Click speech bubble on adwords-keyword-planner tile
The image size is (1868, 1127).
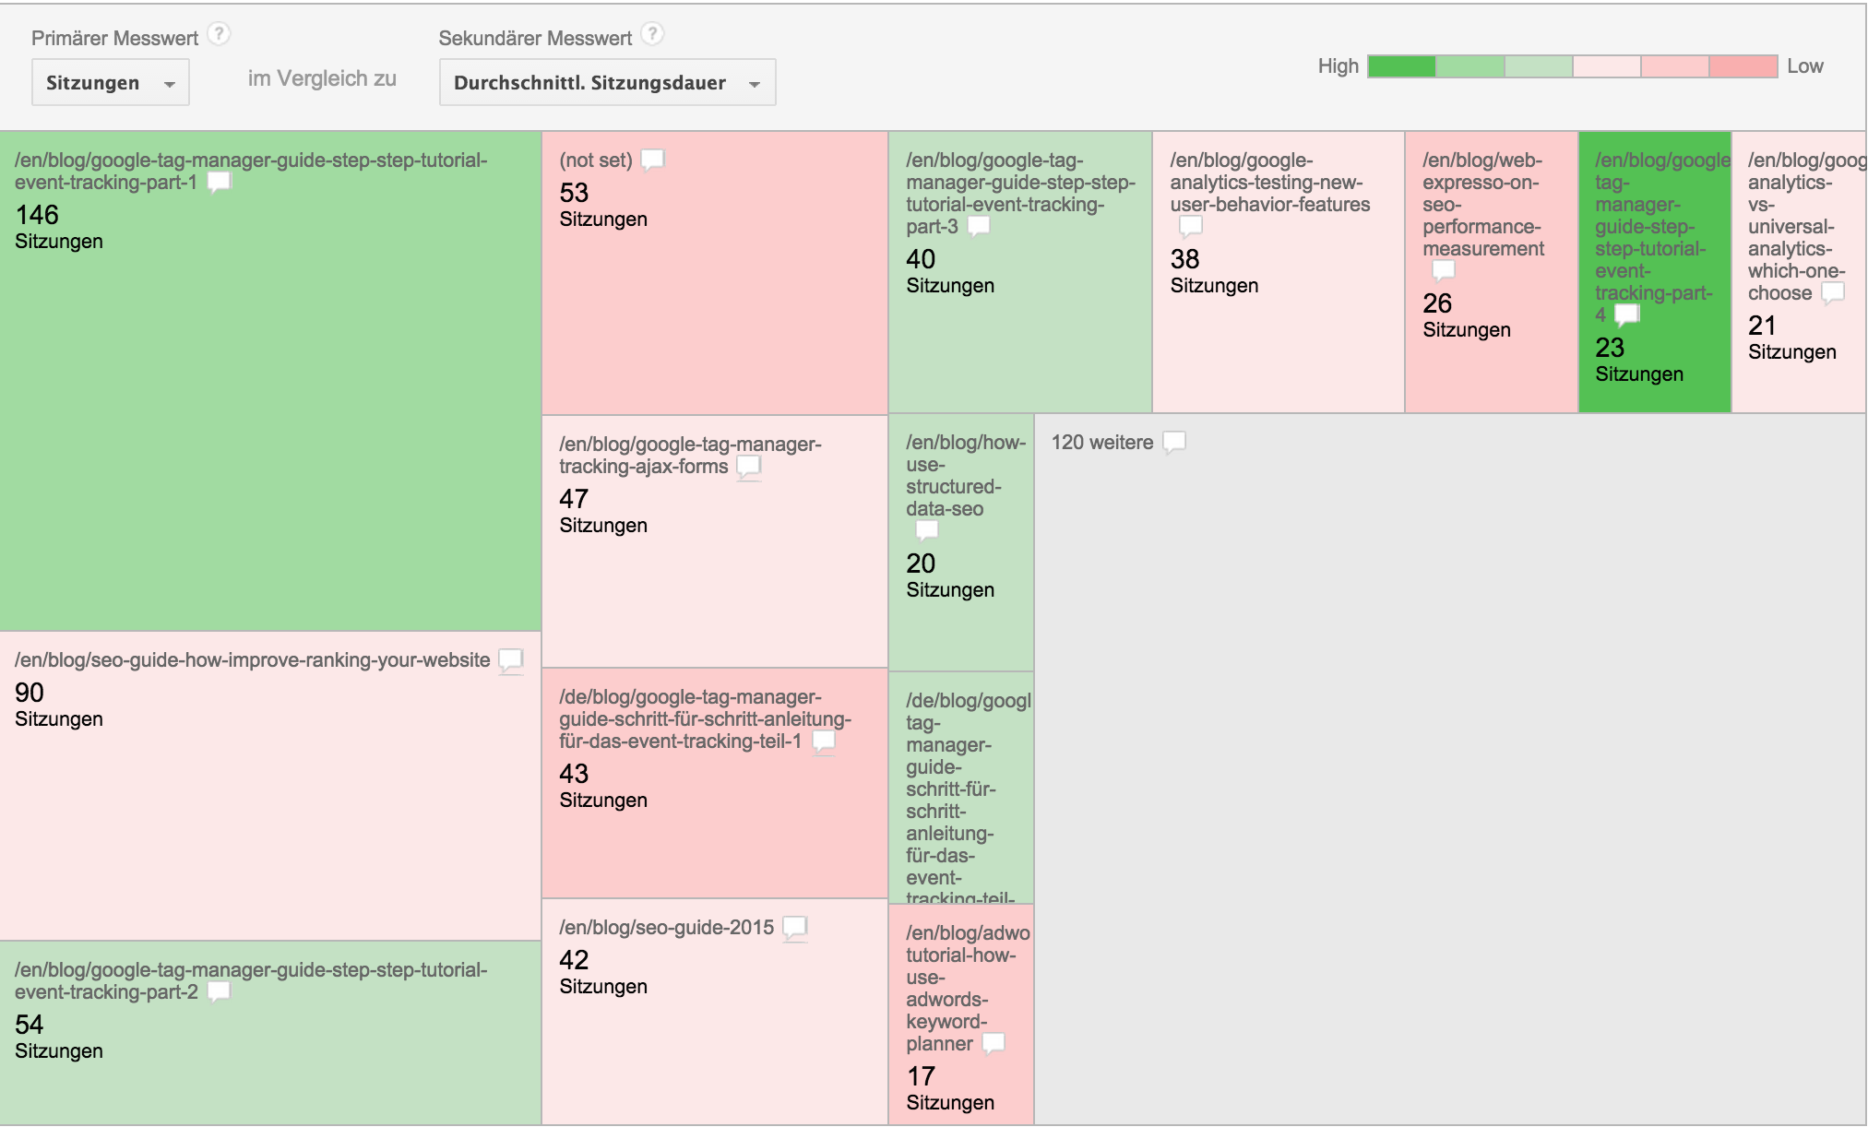994,1043
